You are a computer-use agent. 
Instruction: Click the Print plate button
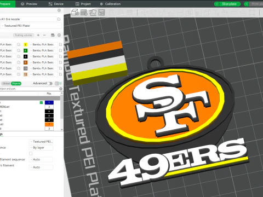click(x=256, y=4)
